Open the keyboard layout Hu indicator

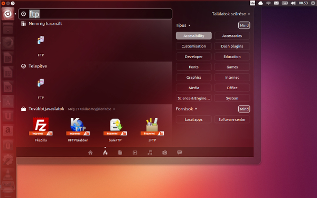253,3
